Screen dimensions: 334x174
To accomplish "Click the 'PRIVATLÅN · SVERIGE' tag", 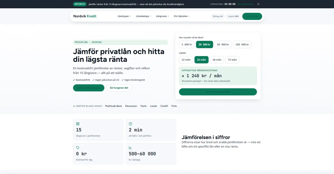I will pos(121,42).
